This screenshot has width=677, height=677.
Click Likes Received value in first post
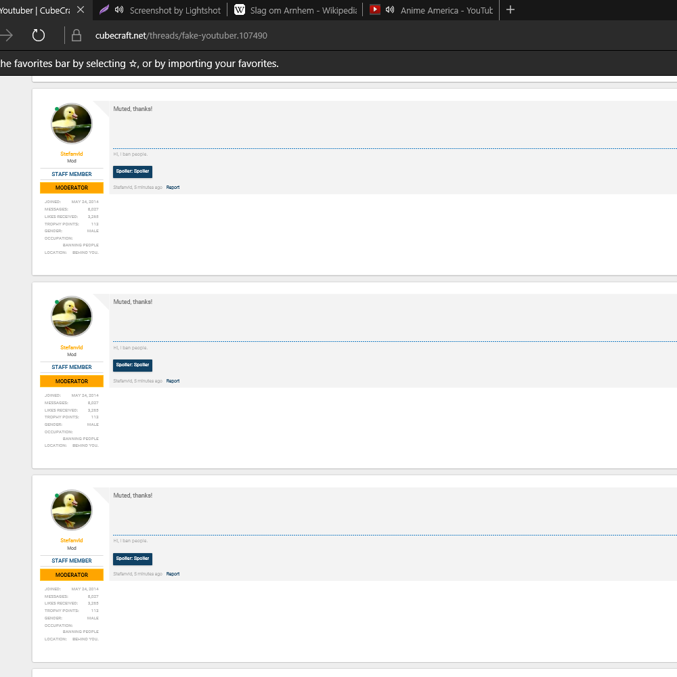[93, 217]
